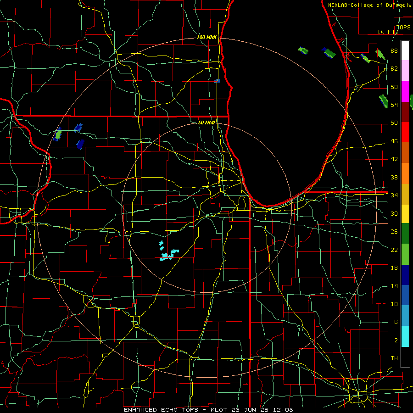
Task: Choose the navy swatch between 18 and 14
Action: tap(405, 275)
